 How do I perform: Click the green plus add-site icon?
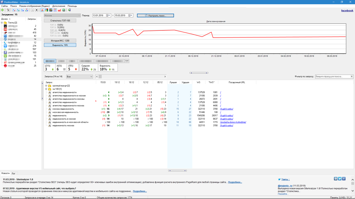tap(3, 10)
